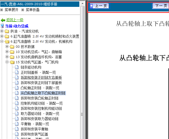Click 菜单展开 to expand the menu
The width and height of the screenshot is (169, 139).
click(11, 10)
